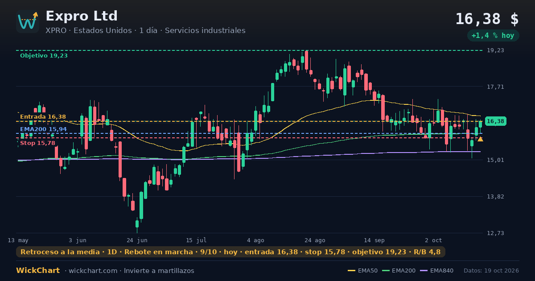Click the 24 jun date label
This screenshot has height=281, width=535.
point(136,240)
